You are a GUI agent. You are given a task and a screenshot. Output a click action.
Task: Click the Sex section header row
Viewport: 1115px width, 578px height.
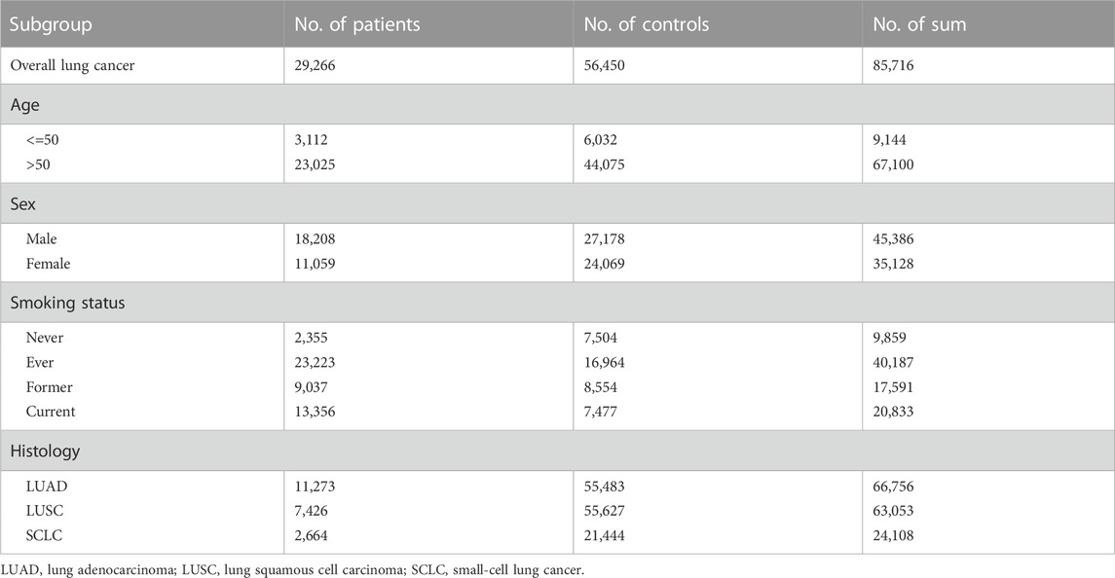[557, 203]
